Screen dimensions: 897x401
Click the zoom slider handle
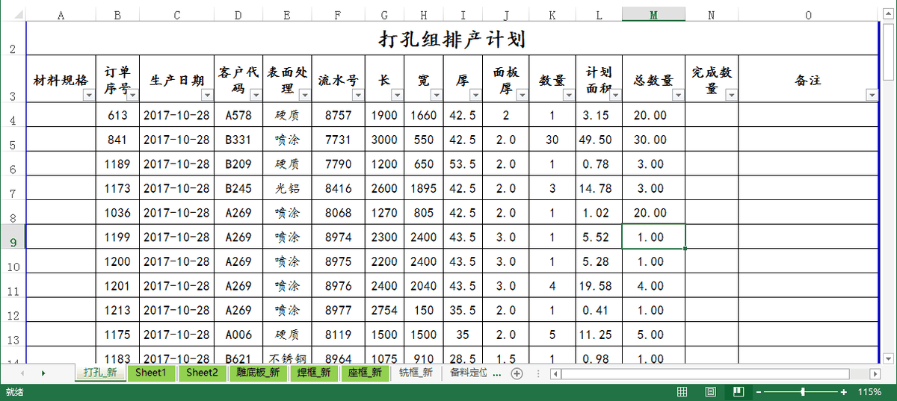click(803, 392)
